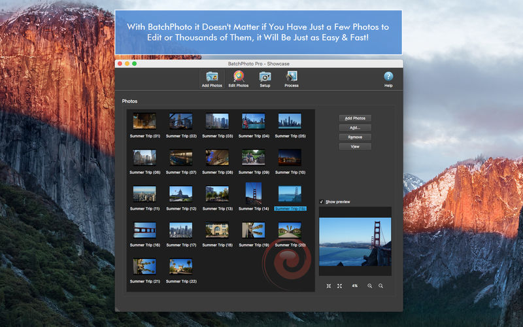
Task: Click the shrink-arrows fit preview icon
Action: [x=329, y=286]
